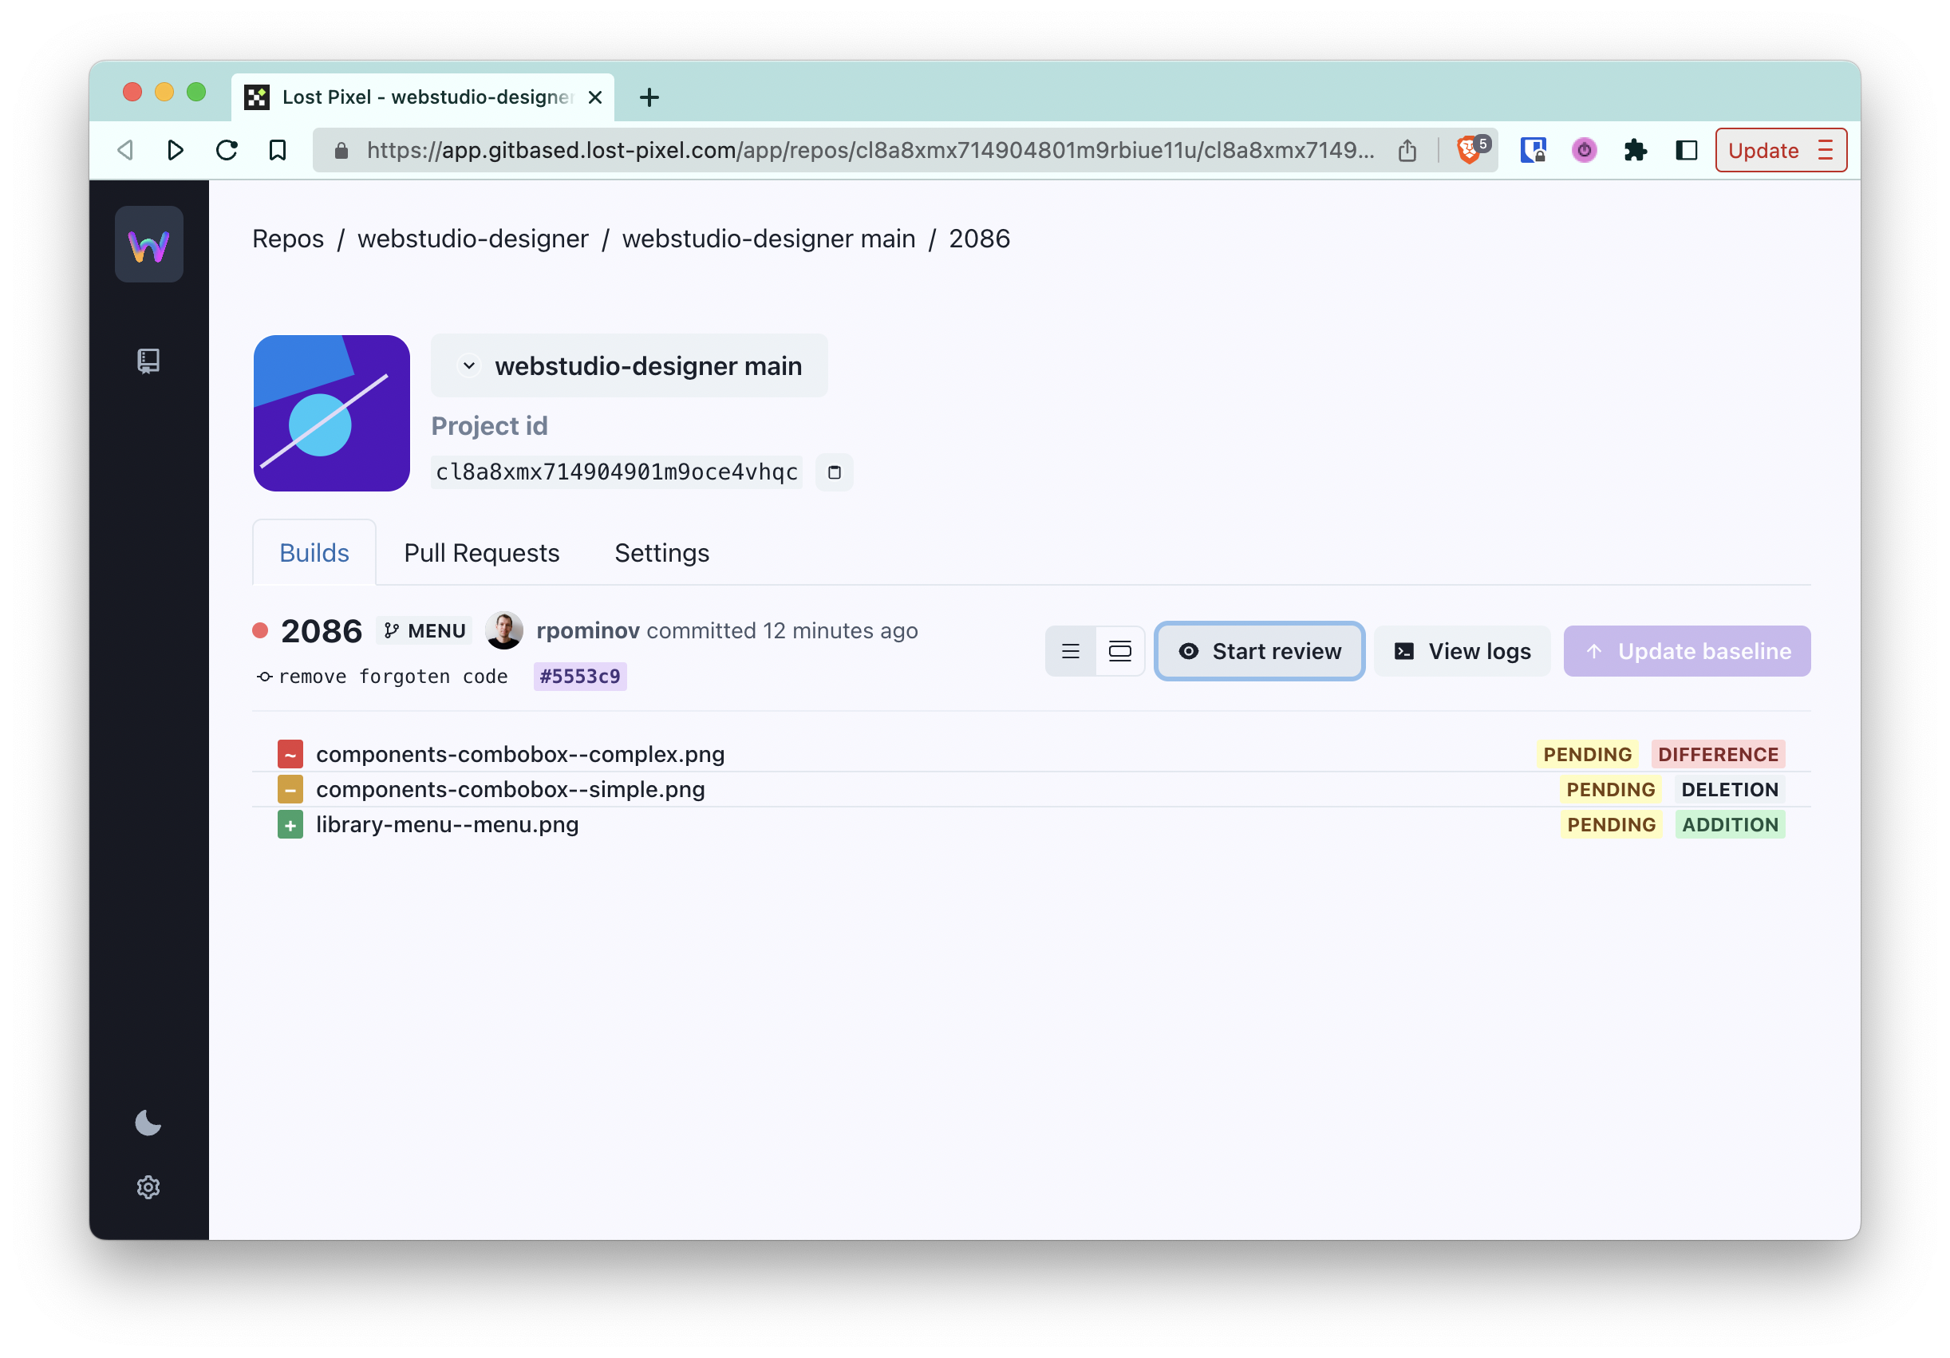This screenshot has width=1950, height=1358.
Task: Click the Brave Shields icon
Action: (x=1468, y=150)
